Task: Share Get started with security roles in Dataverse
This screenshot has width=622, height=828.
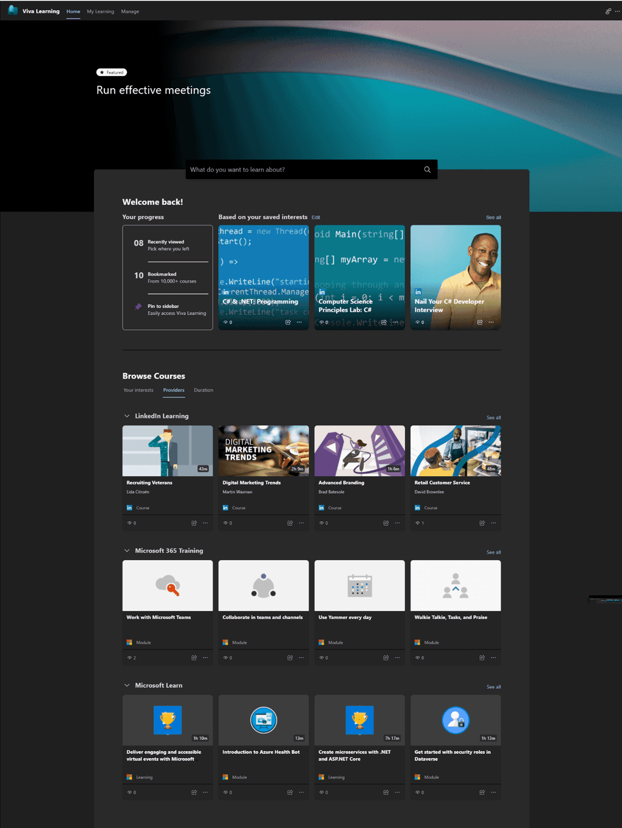Action: [x=482, y=793]
